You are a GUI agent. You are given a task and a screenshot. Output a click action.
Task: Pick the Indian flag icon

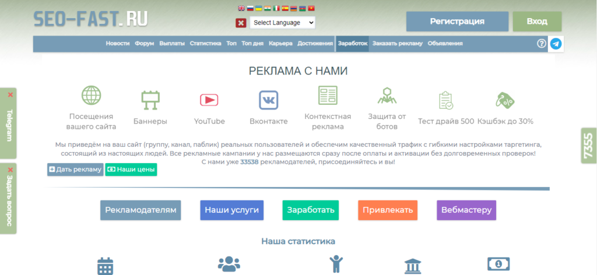coord(268,8)
